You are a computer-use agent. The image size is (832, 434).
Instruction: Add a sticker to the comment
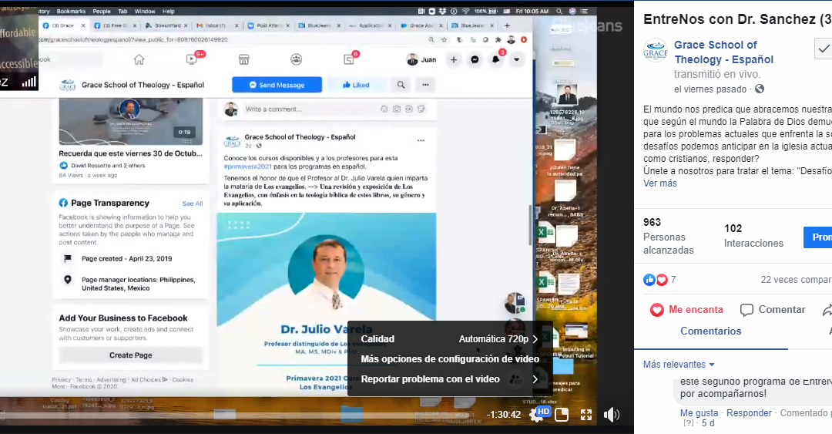click(x=421, y=109)
